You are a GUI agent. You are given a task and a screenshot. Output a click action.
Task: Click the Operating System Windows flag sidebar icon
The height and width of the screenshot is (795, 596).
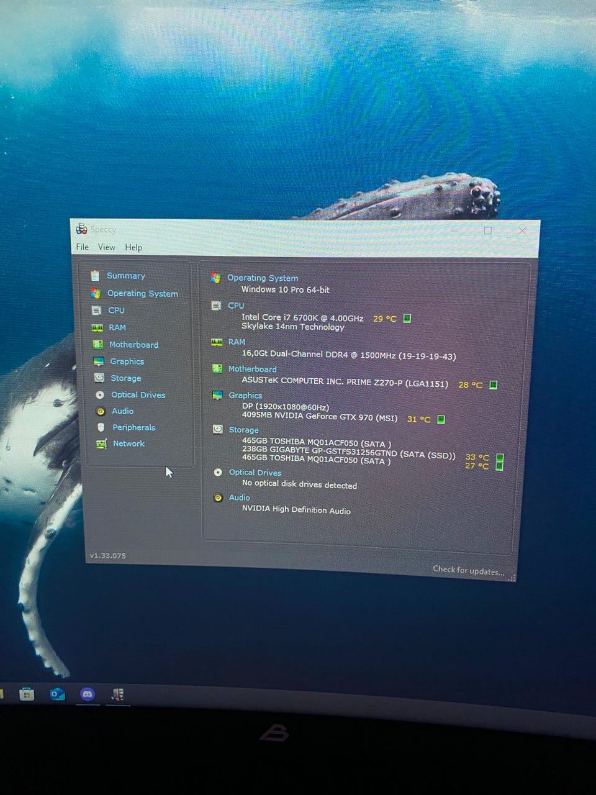[x=96, y=293]
